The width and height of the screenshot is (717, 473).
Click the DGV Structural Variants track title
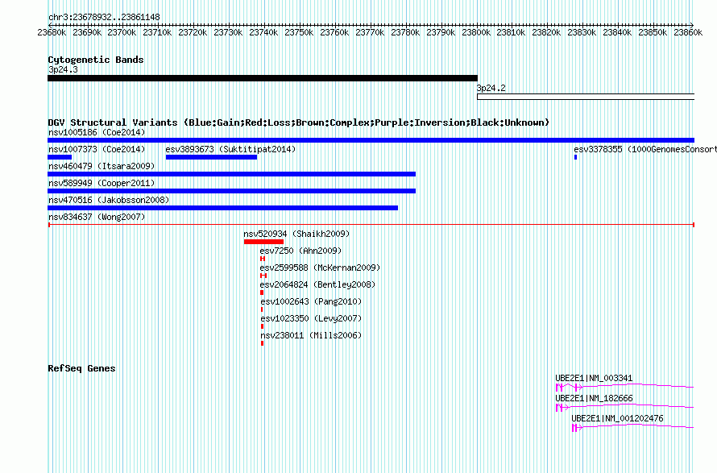pos(299,122)
